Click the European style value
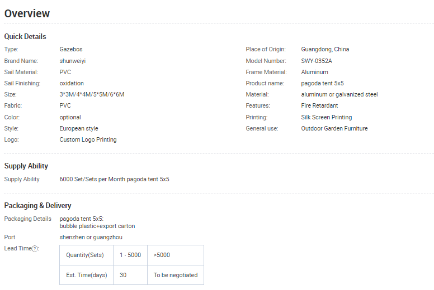 click(x=79, y=128)
